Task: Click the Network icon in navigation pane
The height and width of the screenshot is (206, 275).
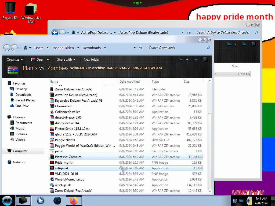Action: point(9,162)
